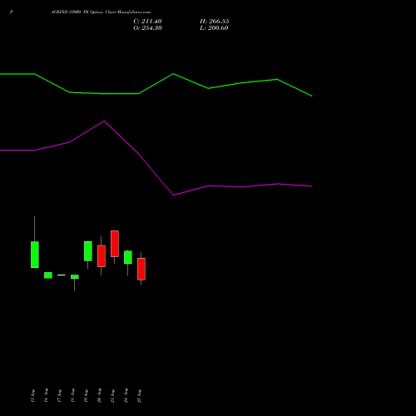416x416 pixels.
Task: Click the 17 Aug date label
Action: pyautogui.click(x=59, y=395)
